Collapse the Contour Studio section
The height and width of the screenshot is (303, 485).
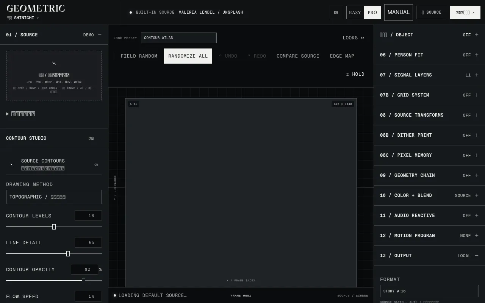pos(54,138)
